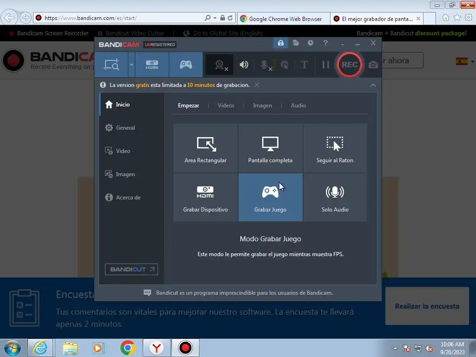476x357 pixels.
Task: Open Windows Media Player from taskbar
Action: tap(99, 348)
